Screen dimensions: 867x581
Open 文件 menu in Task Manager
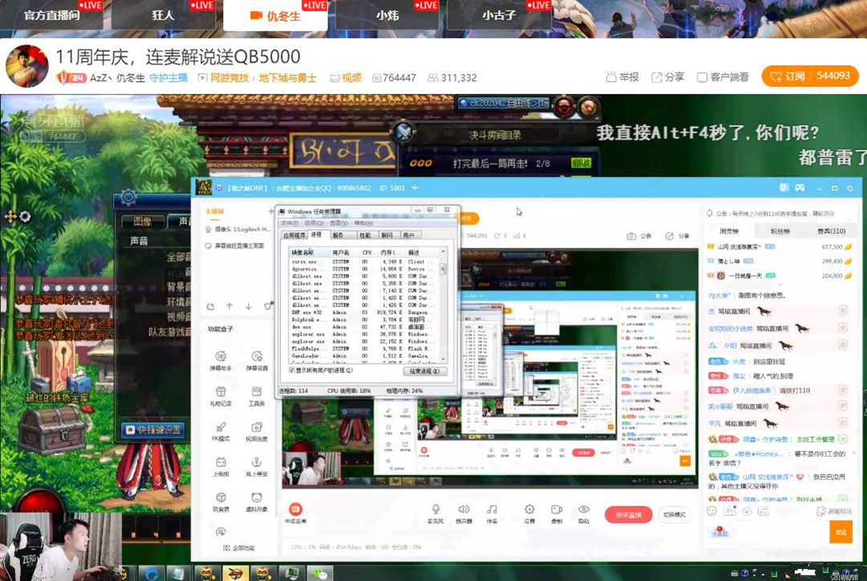click(290, 223)
